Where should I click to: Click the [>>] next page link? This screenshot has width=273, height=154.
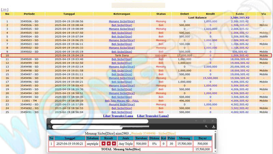tap(5, 10)
